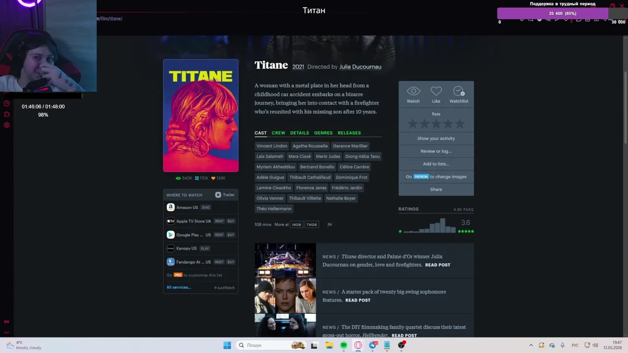Screen dimensions: 628x353
Task: Open the Apple TV Store UA icon
Action: click(x=170, y=221)
